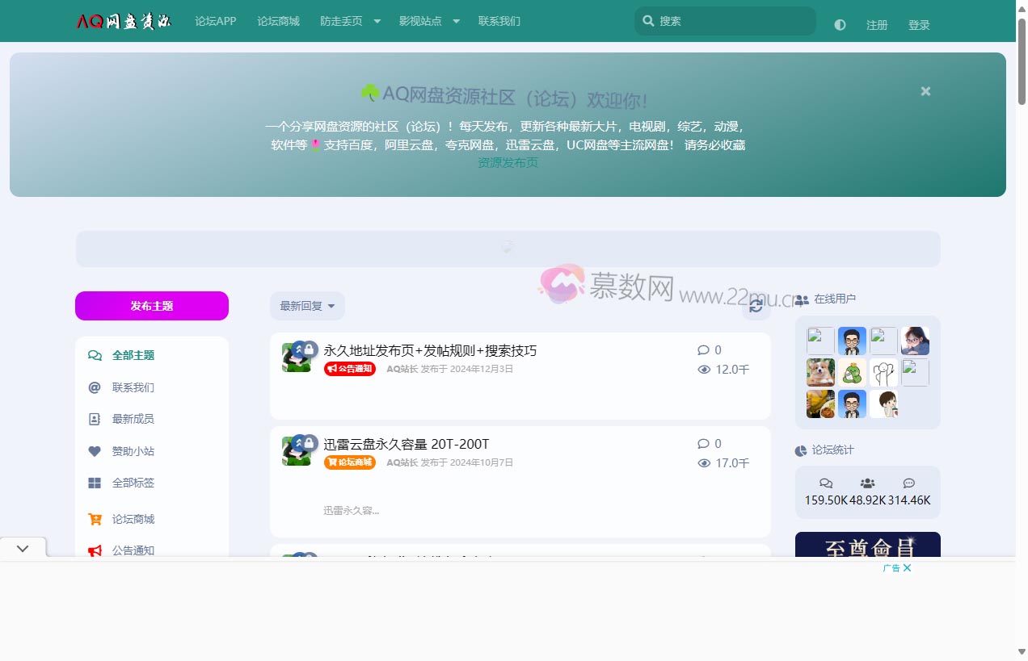Click the 联系我们 @ icon in sidebar
1028x661 pixels.
(x=95, y=387)
